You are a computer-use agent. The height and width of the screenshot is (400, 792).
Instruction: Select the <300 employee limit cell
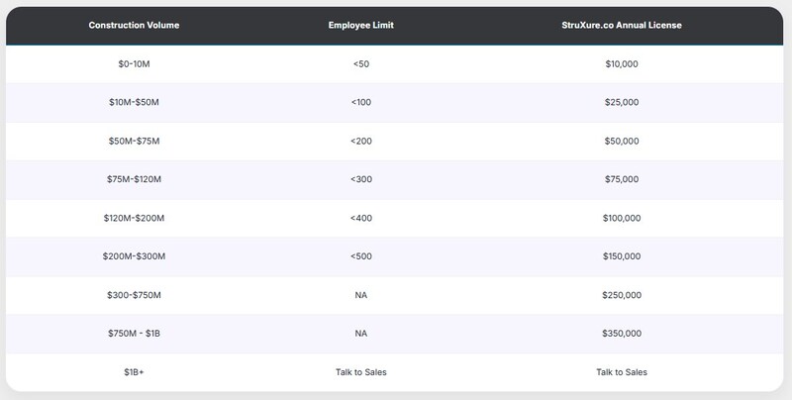(362, 180)
